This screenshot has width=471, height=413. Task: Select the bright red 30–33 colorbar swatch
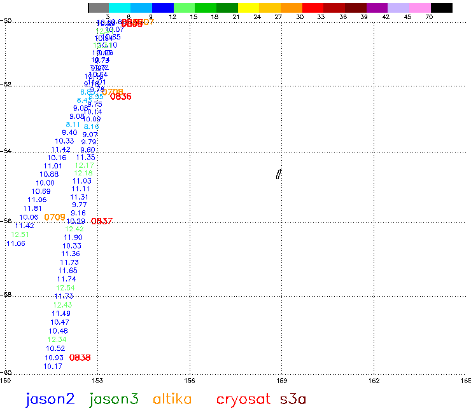313,8
